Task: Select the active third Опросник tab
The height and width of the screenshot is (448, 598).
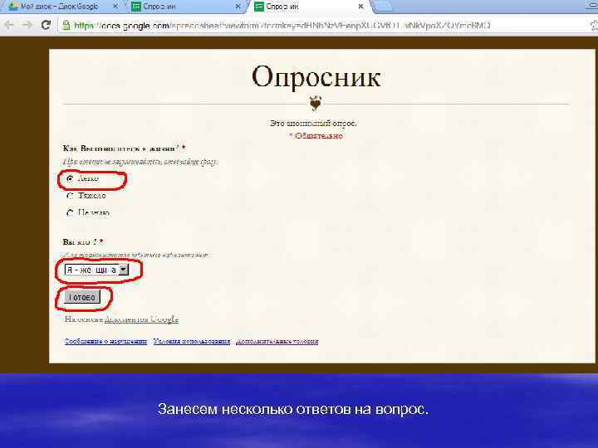Action: 309,7
